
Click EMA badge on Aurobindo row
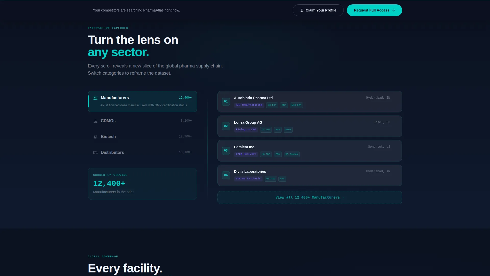(284, 105)
